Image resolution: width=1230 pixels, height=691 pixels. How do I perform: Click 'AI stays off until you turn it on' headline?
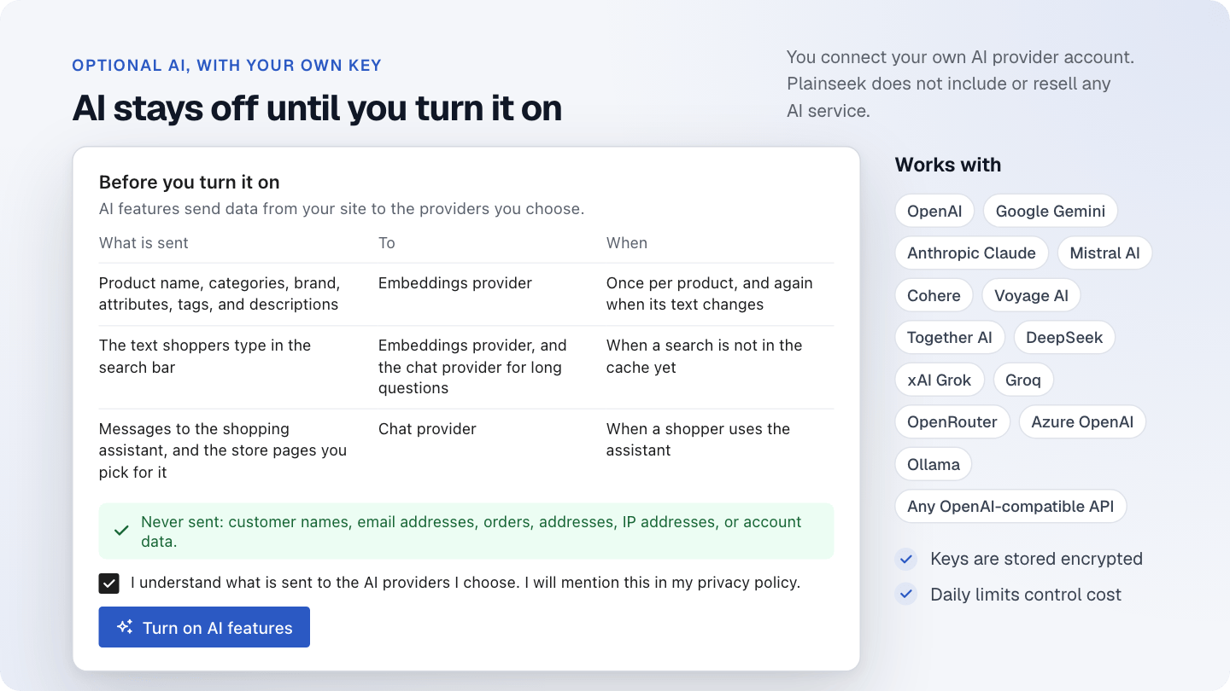[317, 108]
